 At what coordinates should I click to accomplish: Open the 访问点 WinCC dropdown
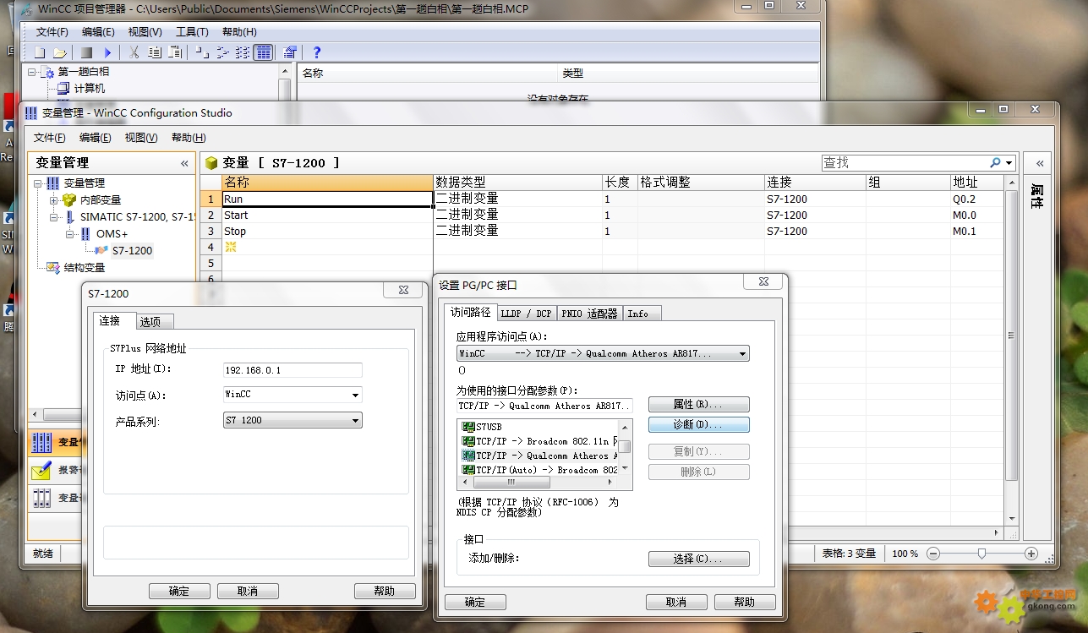pos(355,395)
